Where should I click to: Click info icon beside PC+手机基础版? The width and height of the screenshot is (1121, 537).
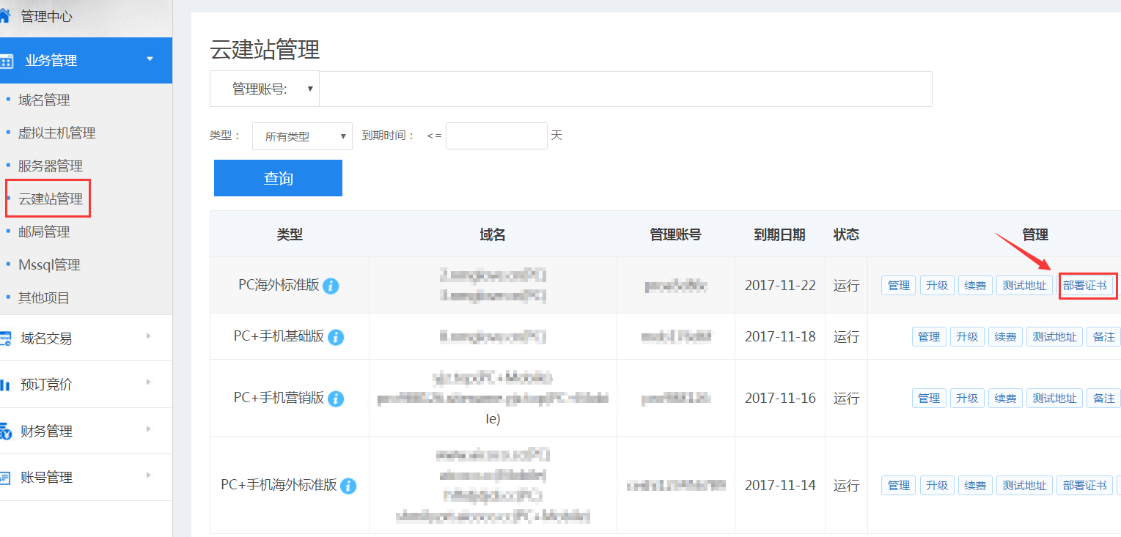[336, 337]
